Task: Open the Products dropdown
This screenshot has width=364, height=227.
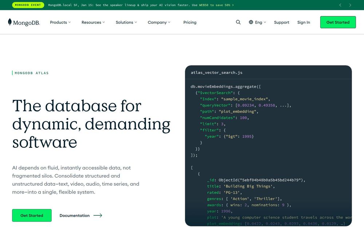Action: tap(60, 22)
